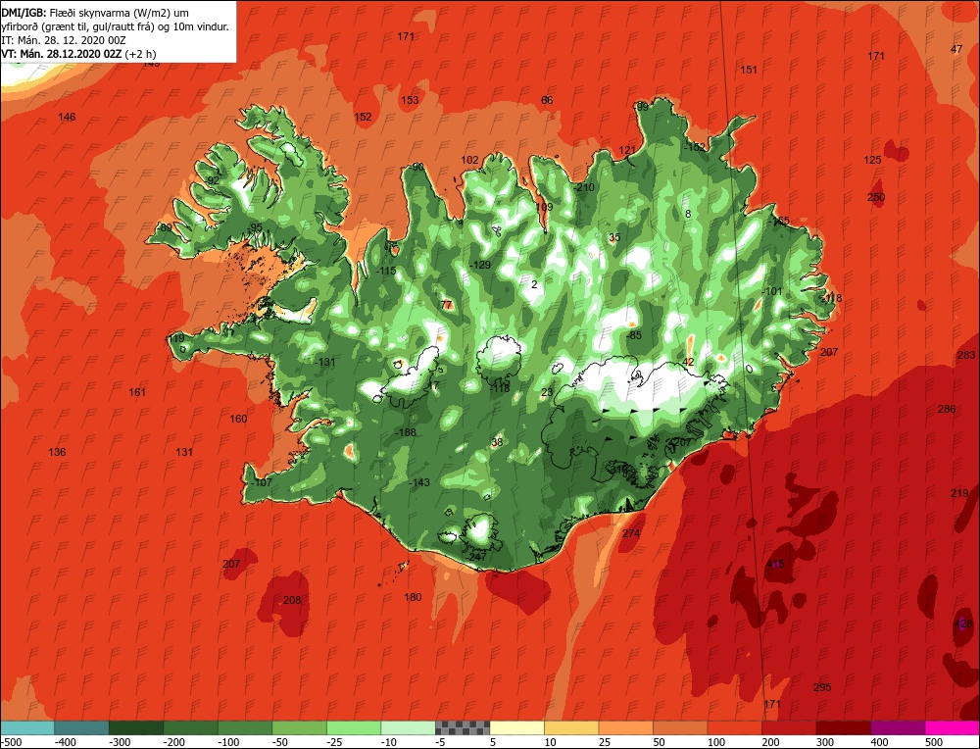
Task: Click the map value '47'
Action: [x=956, y=49]
